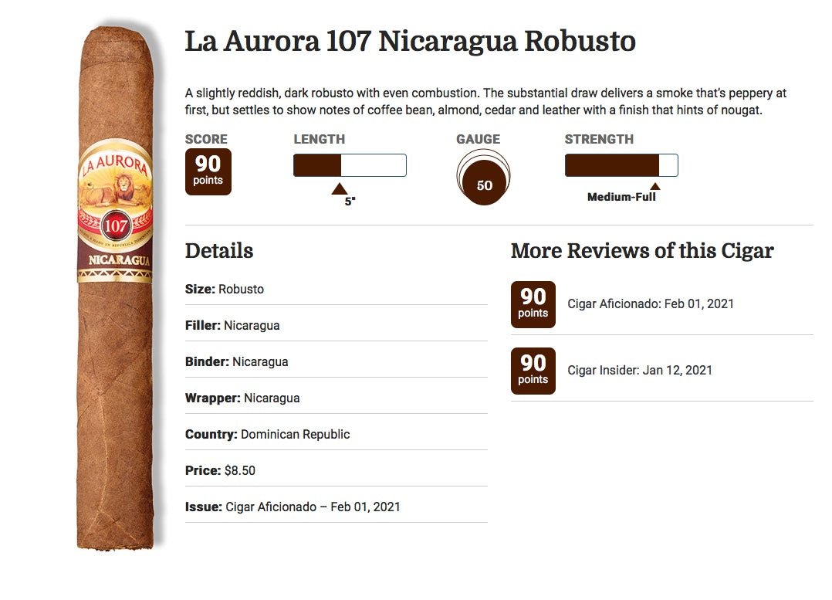The width and height of the screenshot is (832, 600).
Task: Click the SCORE label
Action: tap(206, 139)
